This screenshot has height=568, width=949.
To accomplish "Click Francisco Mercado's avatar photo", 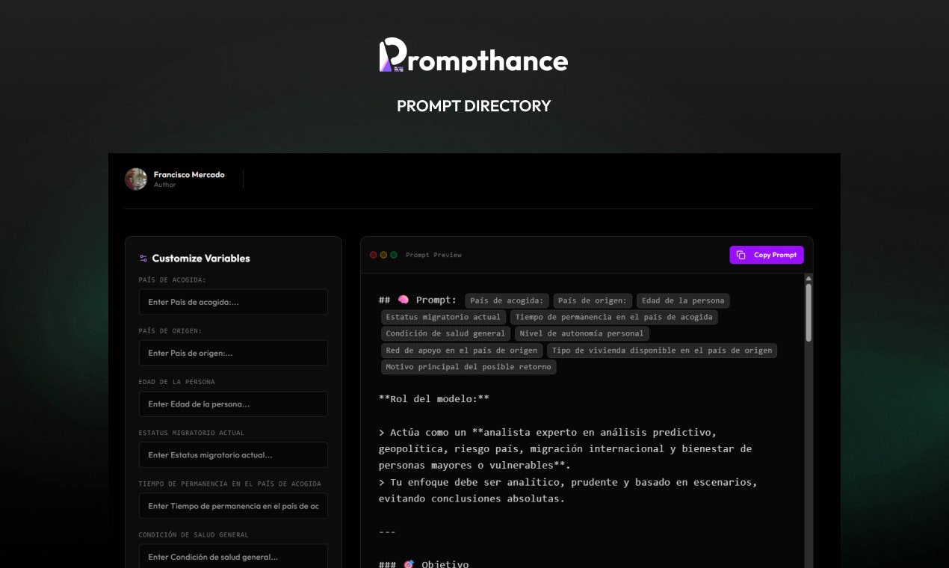I will [135, 179].
